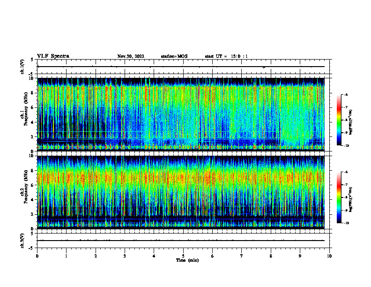
Task: Click the "ch.1(V)" waveform axis label
Action: pos(22,67)
